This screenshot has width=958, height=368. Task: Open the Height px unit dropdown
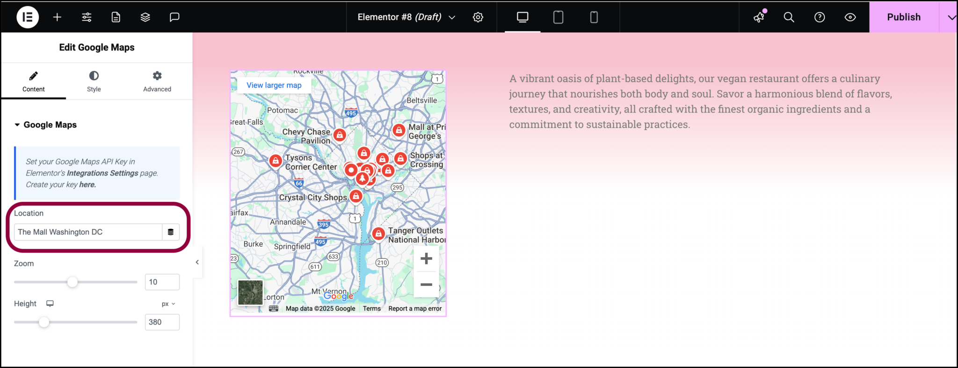pos(168,304)
